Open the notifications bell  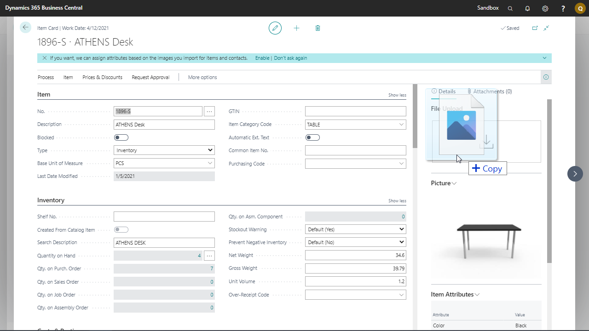pyautogui.click(x=527, y=8)
